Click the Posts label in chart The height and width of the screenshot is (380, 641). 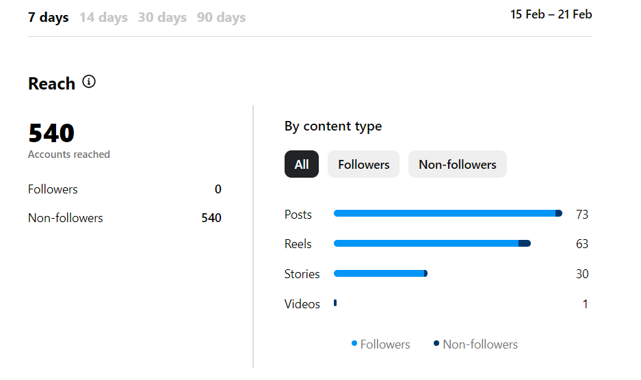pyautogui.click(x=298, y=215)
